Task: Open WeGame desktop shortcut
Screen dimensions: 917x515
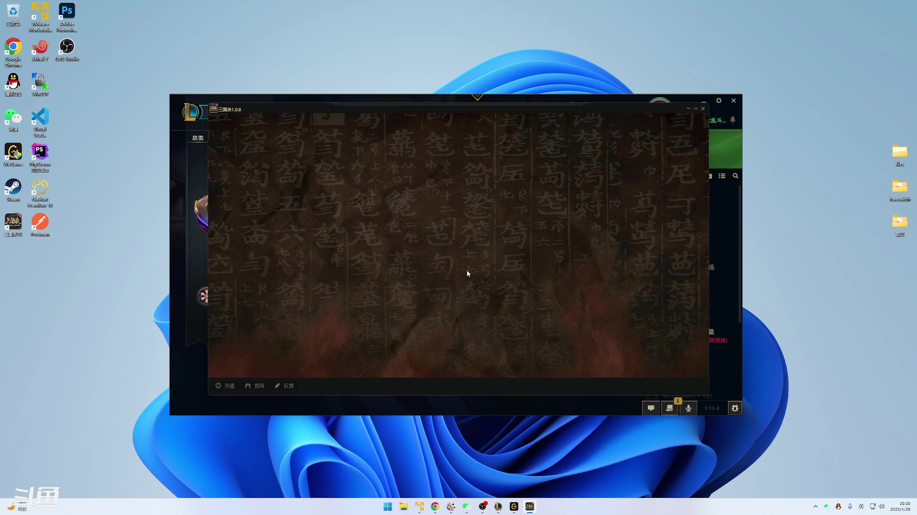Action: [x=13, y=155]
